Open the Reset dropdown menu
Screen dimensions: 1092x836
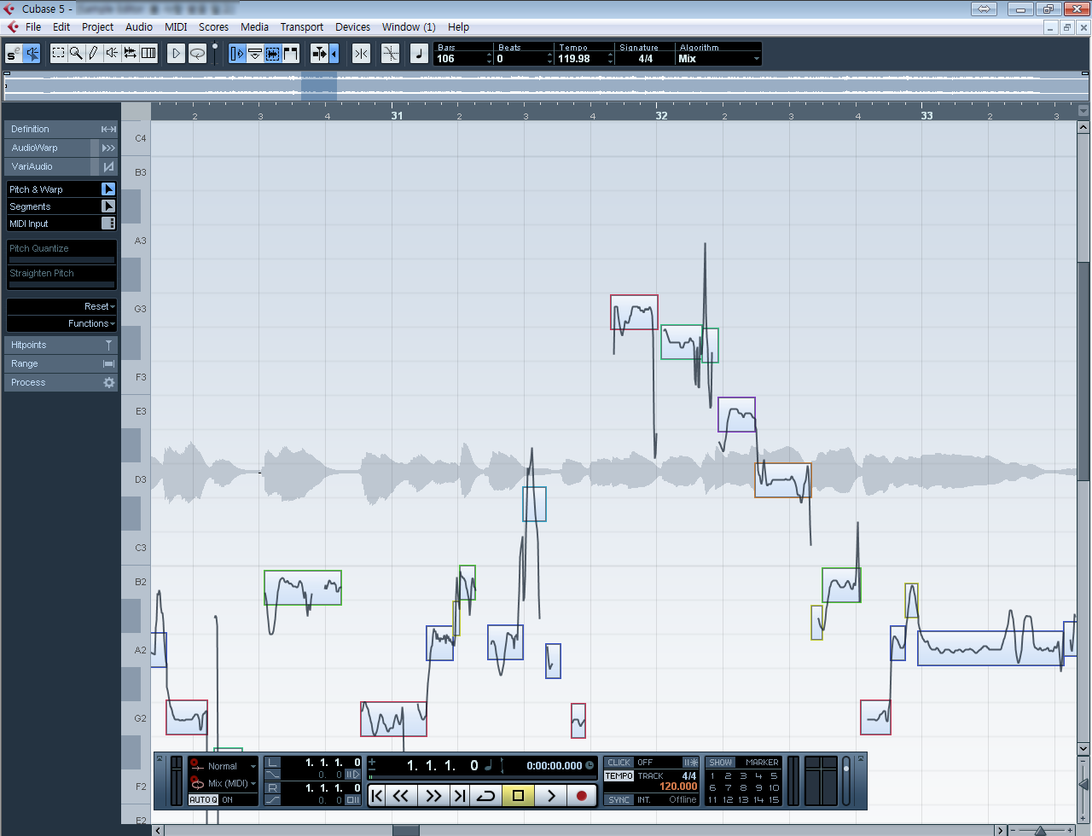99,306
